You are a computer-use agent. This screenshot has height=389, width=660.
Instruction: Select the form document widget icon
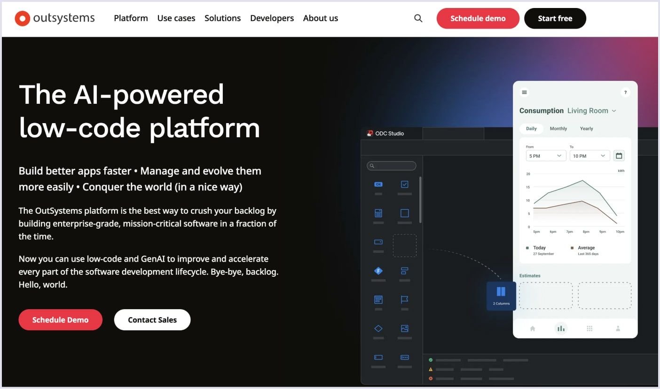[x=378, y=213]
